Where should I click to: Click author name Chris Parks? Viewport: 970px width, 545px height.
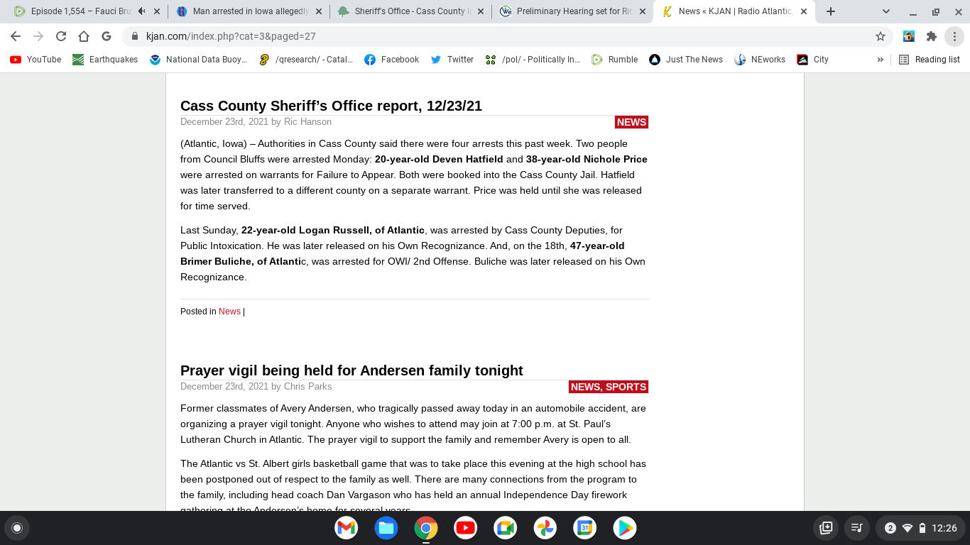click(x=307, y=387)
